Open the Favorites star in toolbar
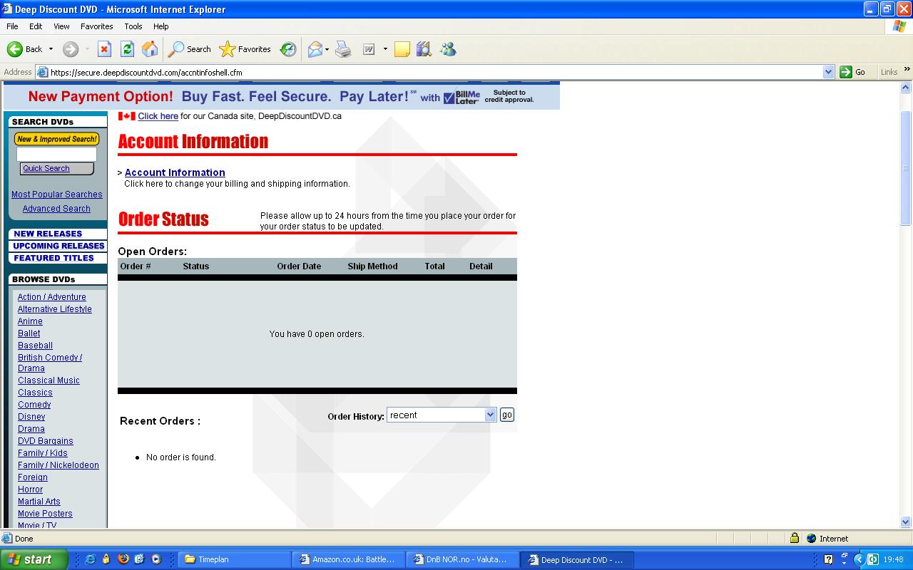The height and width of the screenshot is (570, 913). point(245,49)
